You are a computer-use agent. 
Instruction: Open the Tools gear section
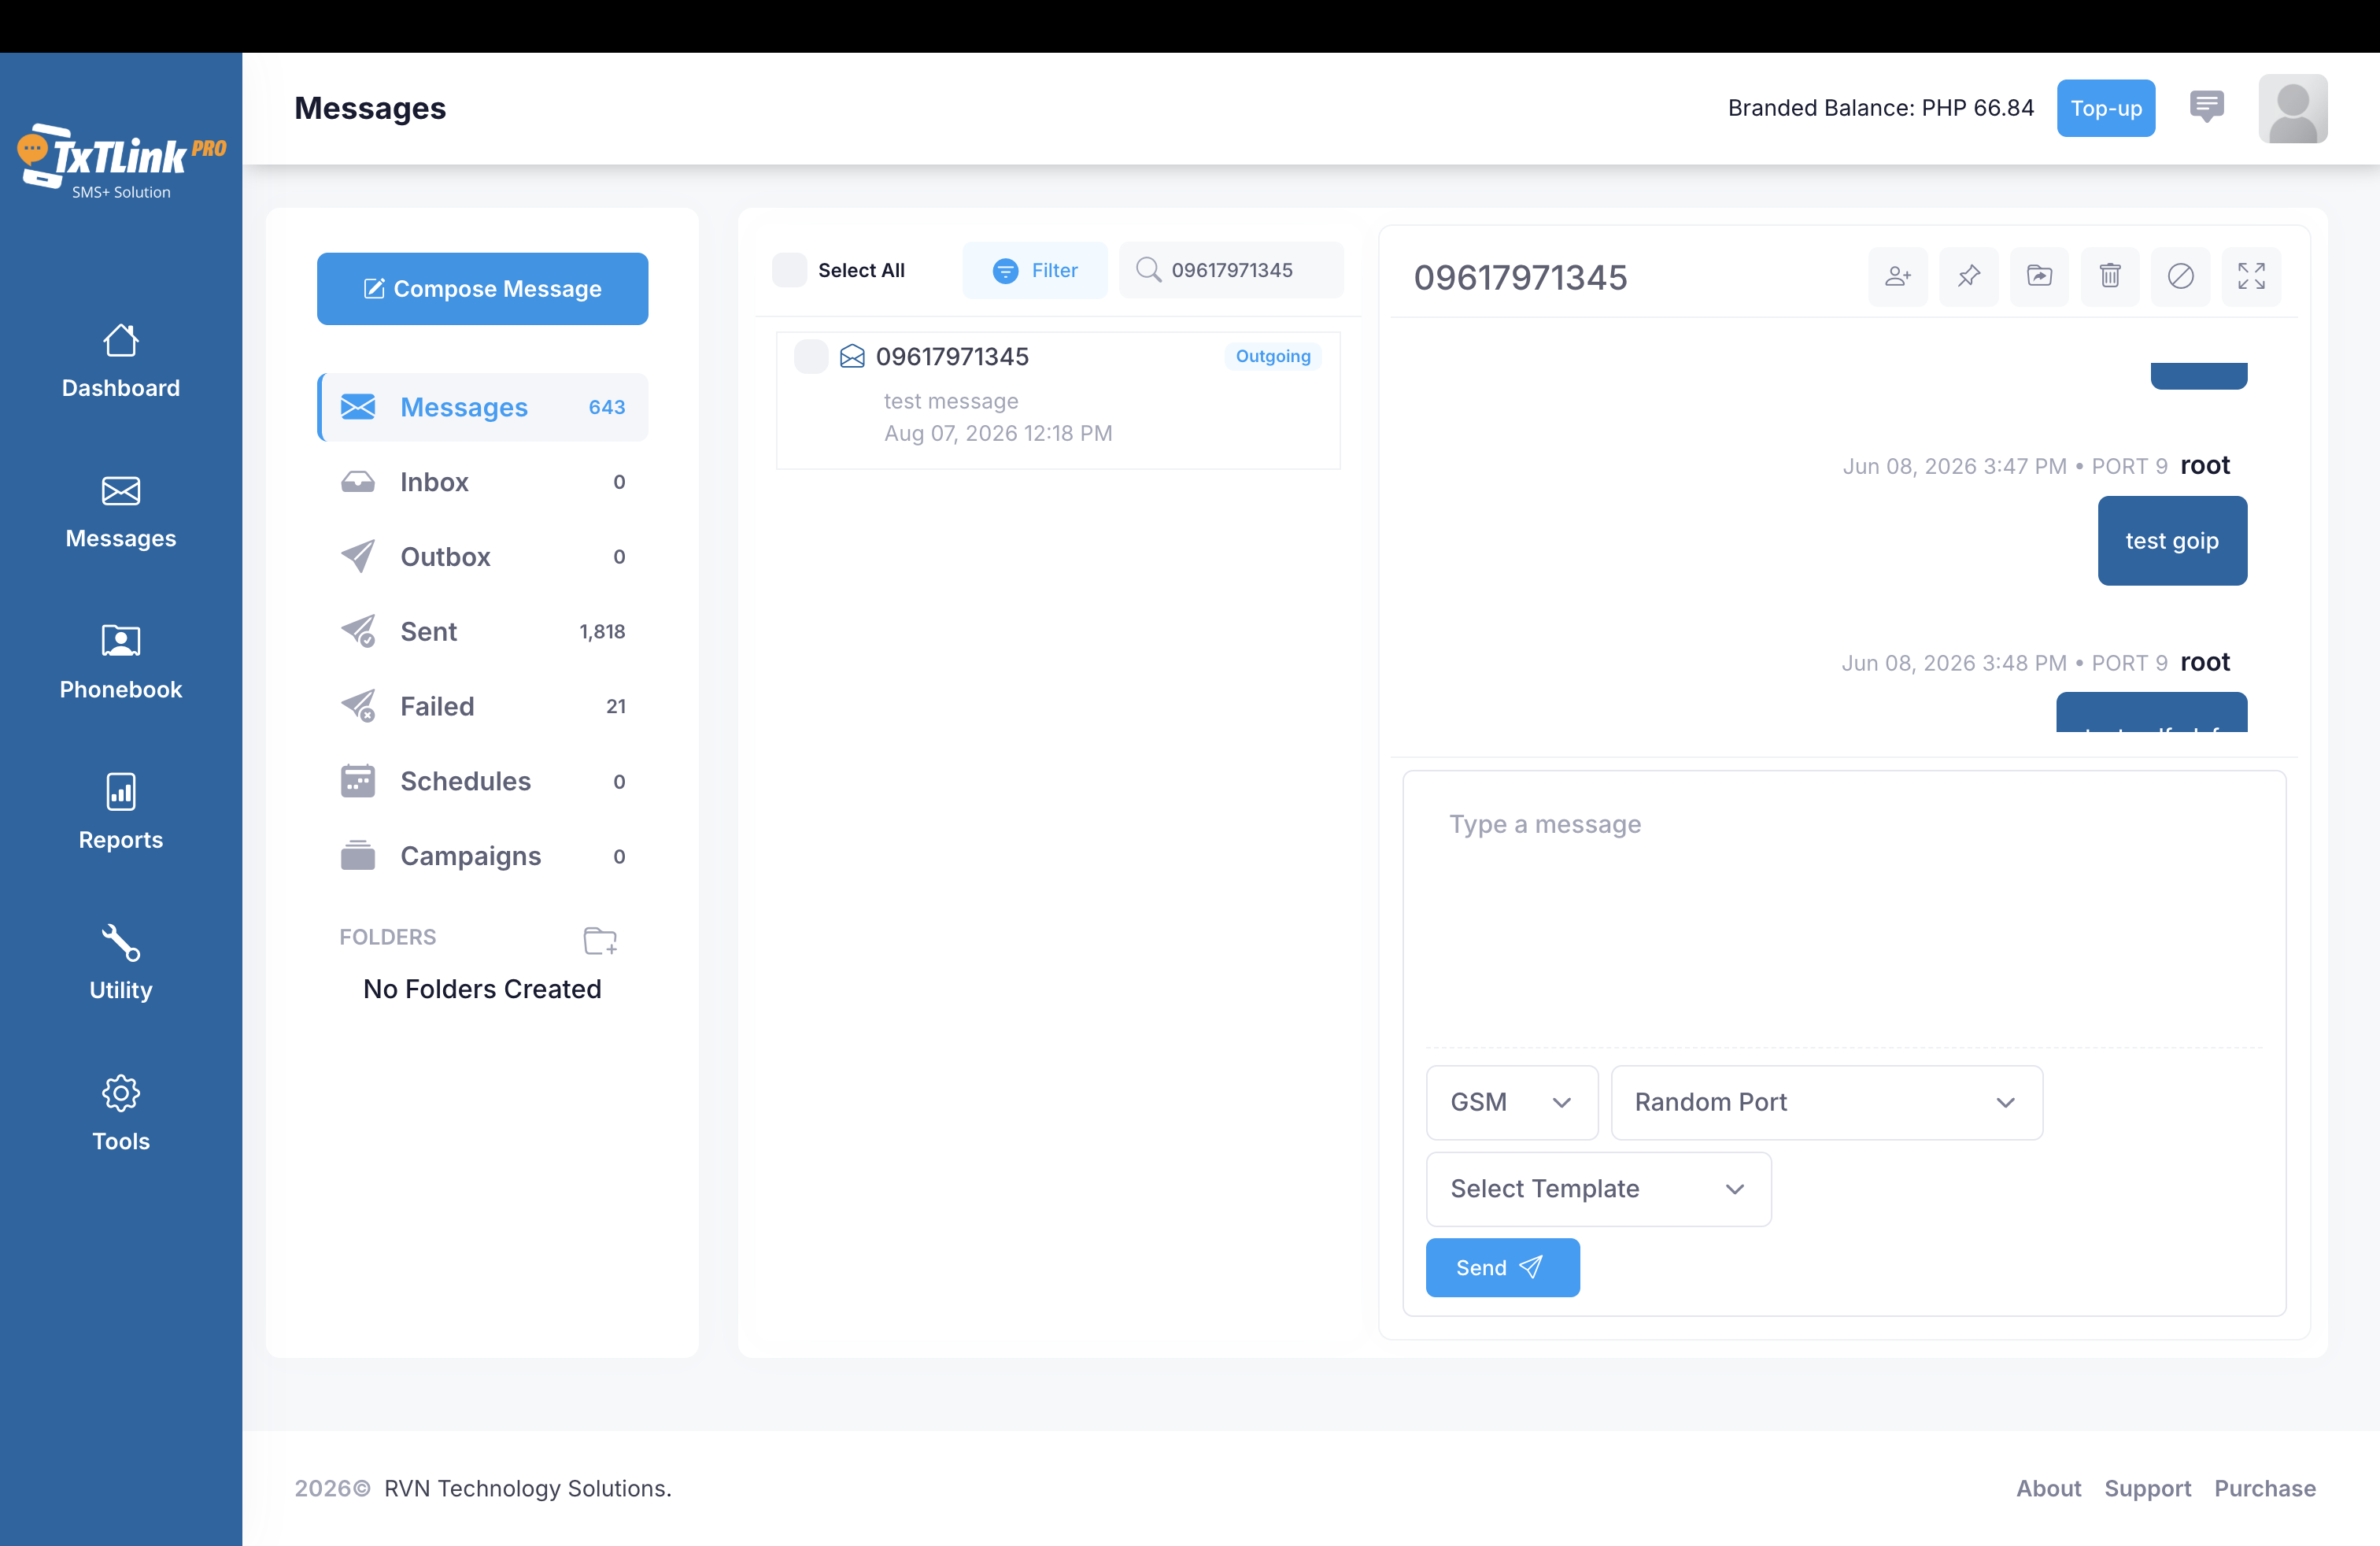(121, 1114)
